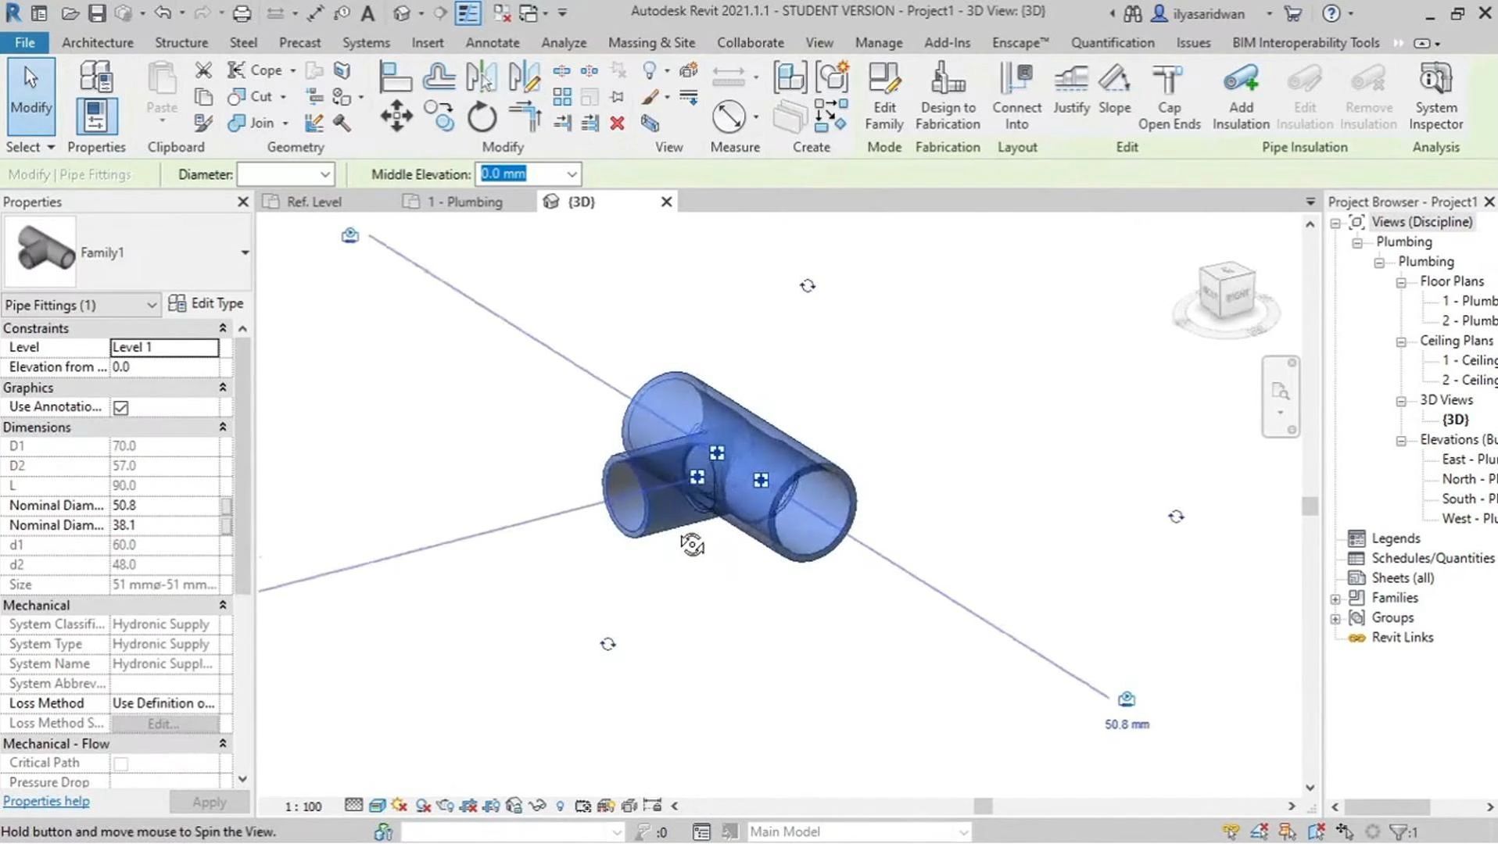
Task: Open the Annotate ribbon tab
Action: (x=493, y=42)
